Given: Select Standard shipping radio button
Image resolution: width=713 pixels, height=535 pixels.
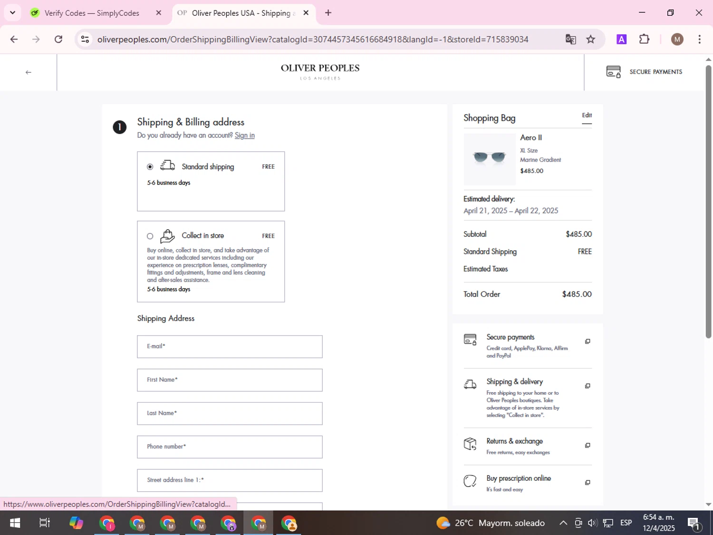Looking at the screenshot, I should point(150,167).
